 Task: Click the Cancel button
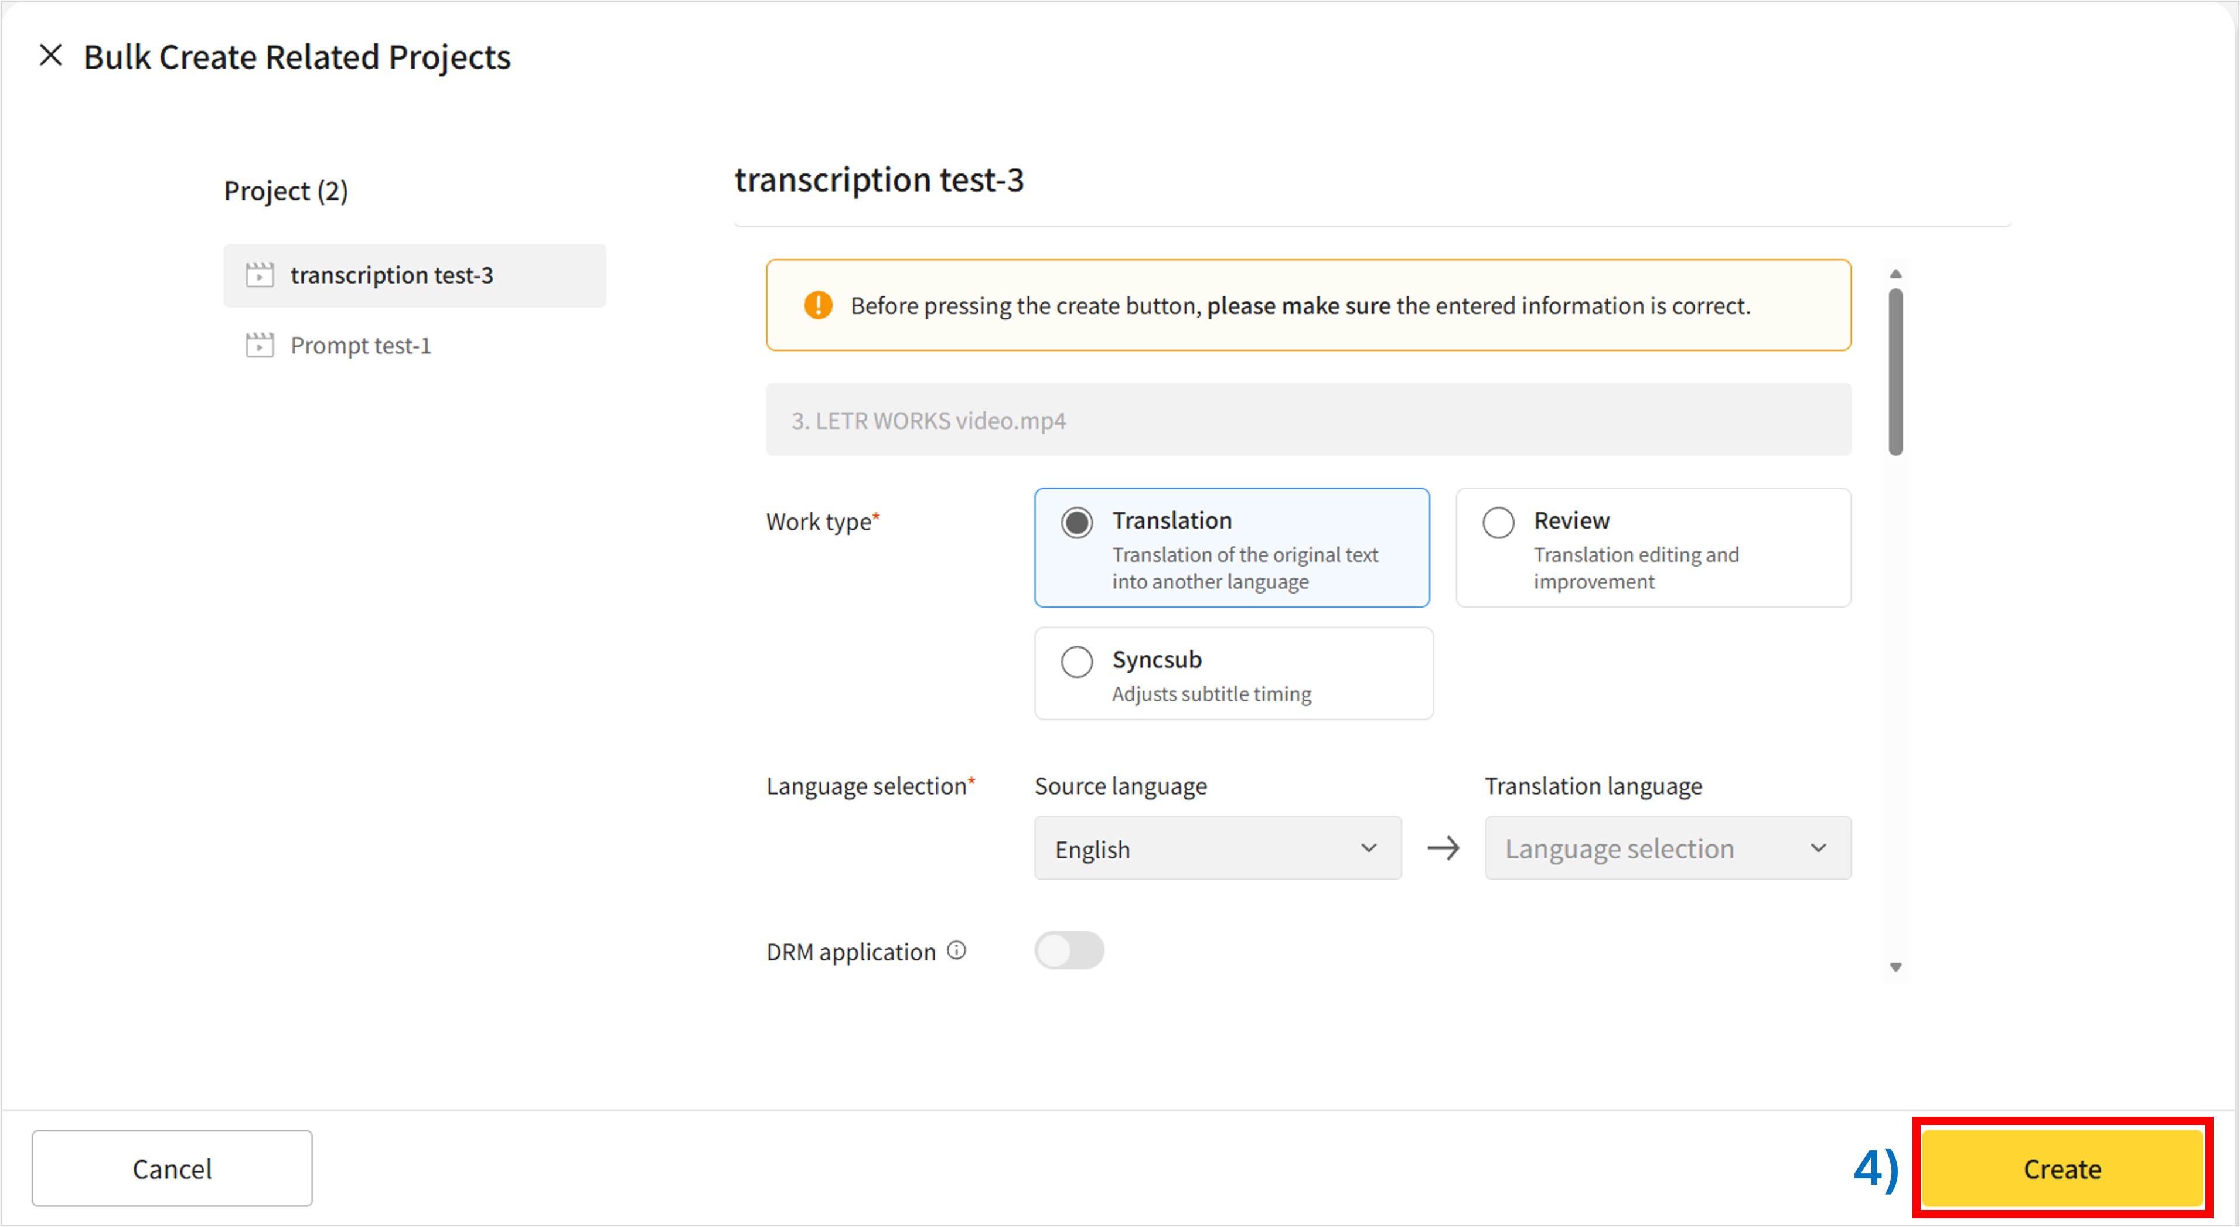pyautogui.click(x=171, y=1168)
